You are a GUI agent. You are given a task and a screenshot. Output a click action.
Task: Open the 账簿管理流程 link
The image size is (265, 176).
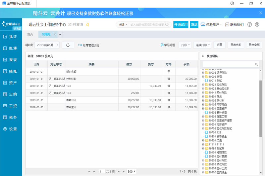89,45
